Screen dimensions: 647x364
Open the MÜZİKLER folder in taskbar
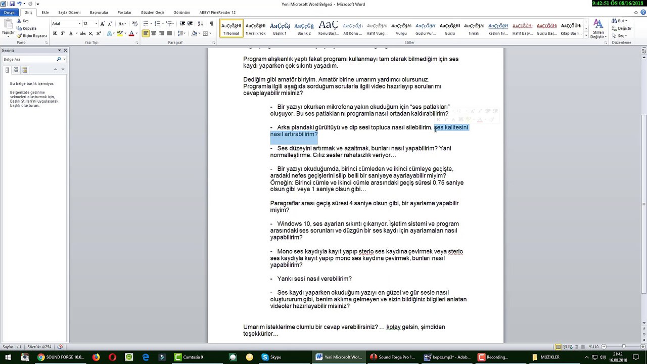(x=545, y=357)
